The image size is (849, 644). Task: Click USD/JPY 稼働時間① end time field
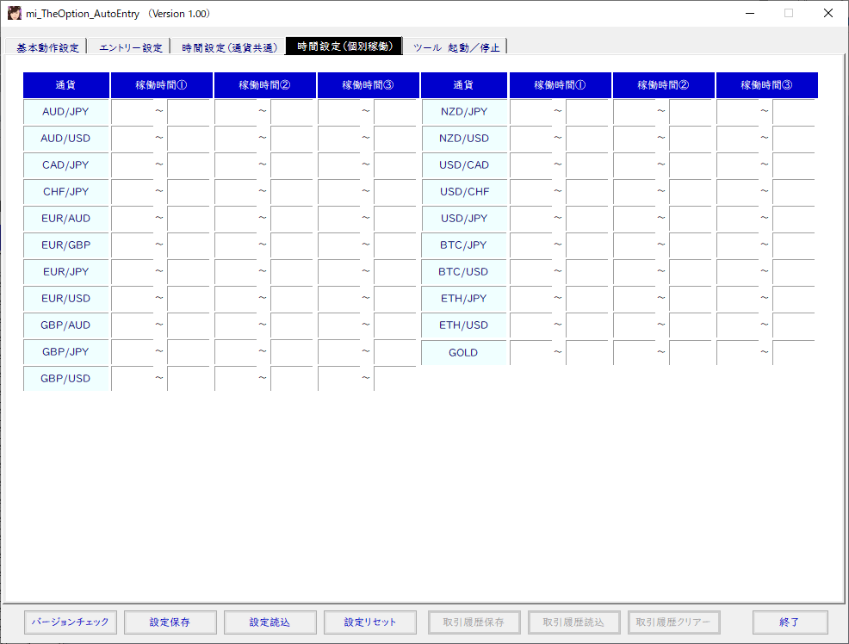pyautogui.click(x=587, y=219)
